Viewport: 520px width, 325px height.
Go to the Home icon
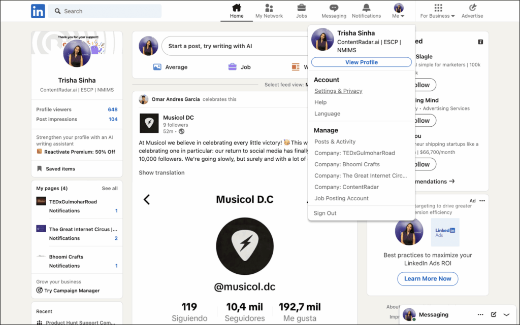pyautogui.click(x=237, y=8)
